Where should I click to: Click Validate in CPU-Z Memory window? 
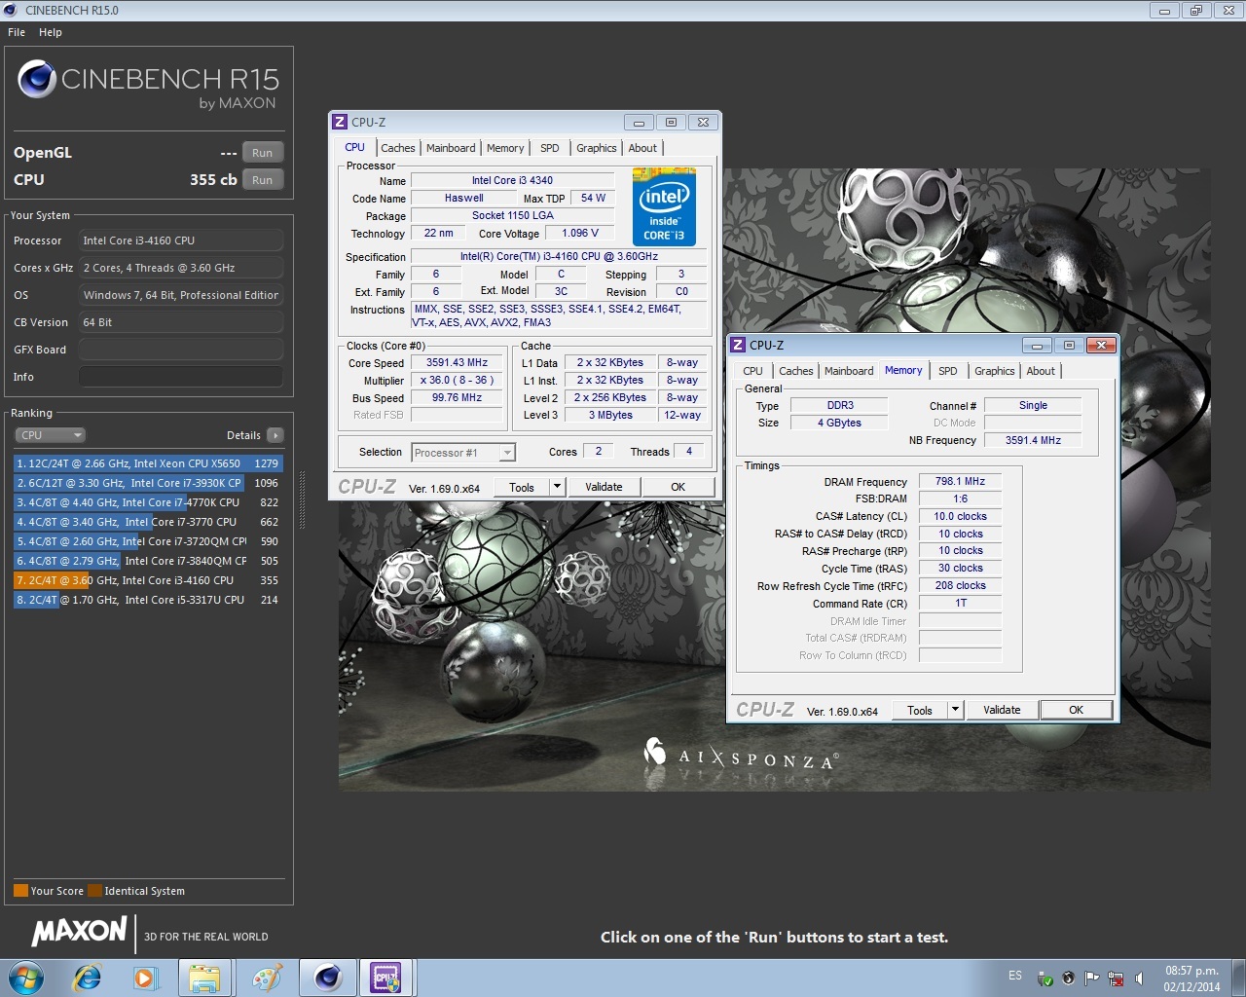point(1002,710)
